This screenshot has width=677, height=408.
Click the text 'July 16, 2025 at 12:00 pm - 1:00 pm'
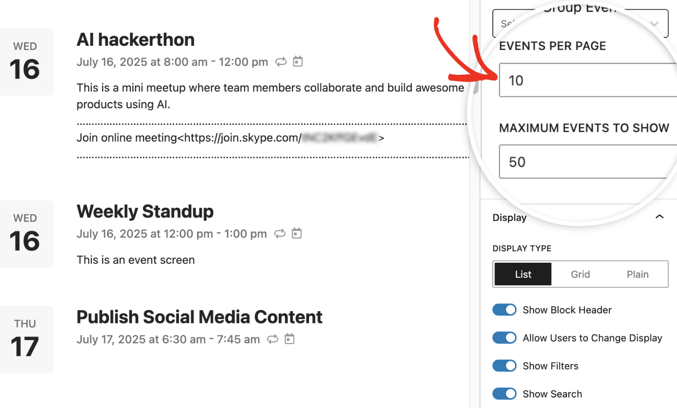point(171,234)
